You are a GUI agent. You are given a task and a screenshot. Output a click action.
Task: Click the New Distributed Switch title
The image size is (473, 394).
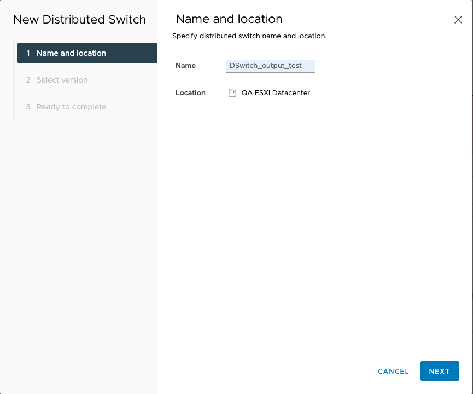(x=79, y=19)
